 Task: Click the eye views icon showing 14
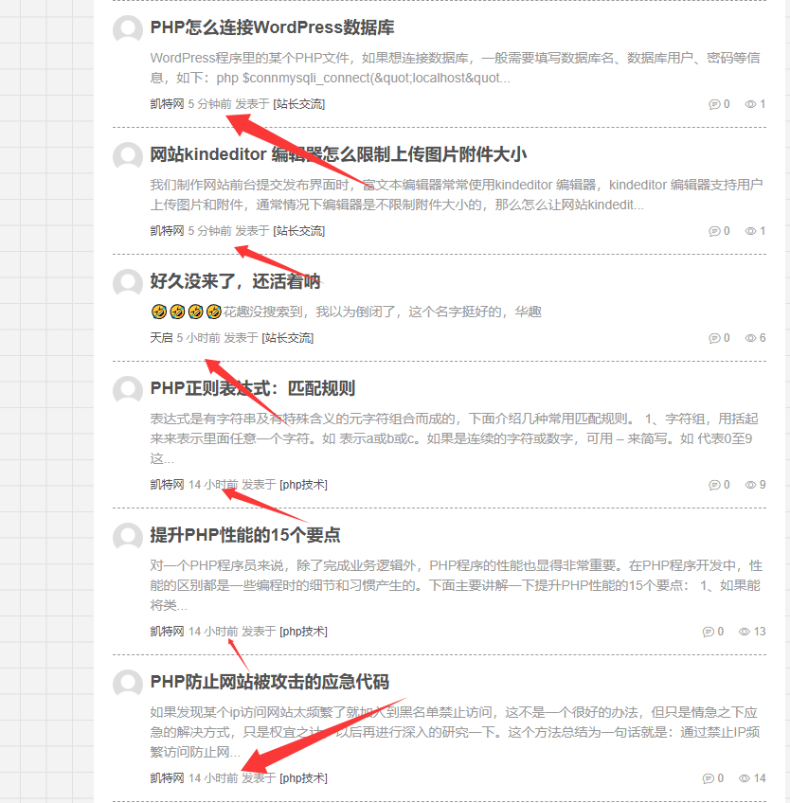point(745,778)
